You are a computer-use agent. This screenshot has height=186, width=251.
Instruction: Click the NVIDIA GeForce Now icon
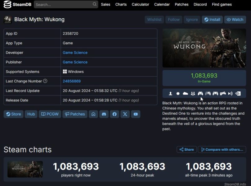[238, 94]
